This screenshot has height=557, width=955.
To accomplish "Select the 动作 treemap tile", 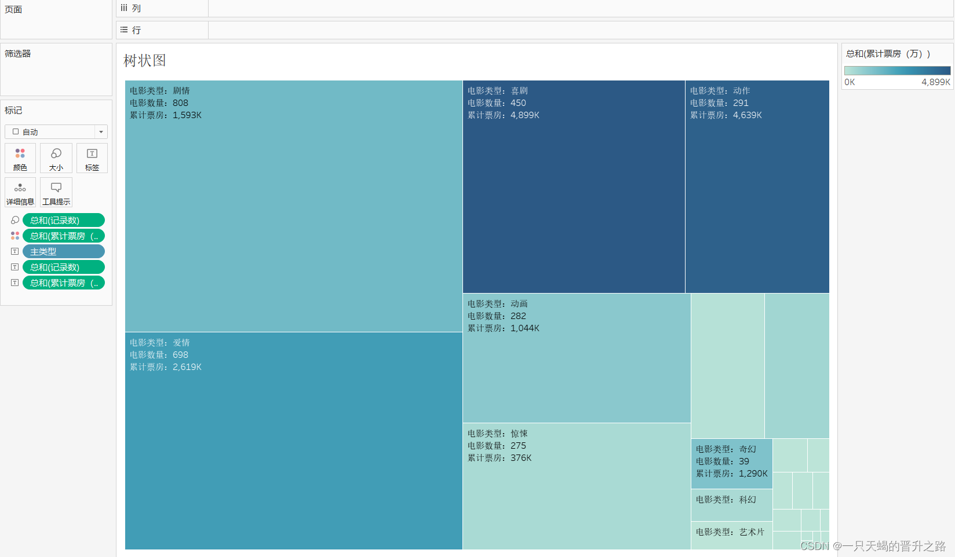I will tap(757, 186).
